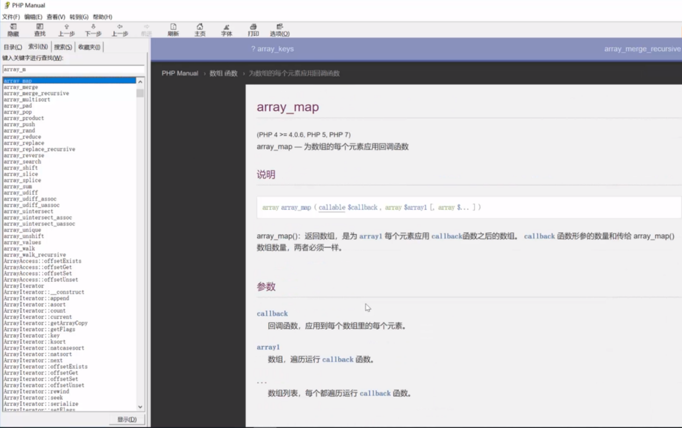682x428 pixels.
Task: Select ArrayIterator::getArrayCopy in the index list
Action: coord(46,324)
